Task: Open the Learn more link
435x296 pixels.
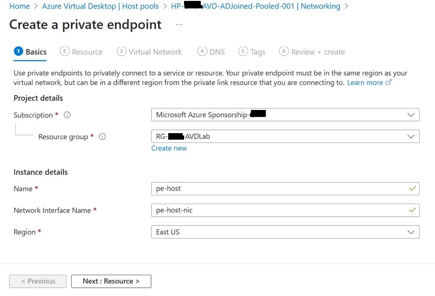Action: pos(365,83)
